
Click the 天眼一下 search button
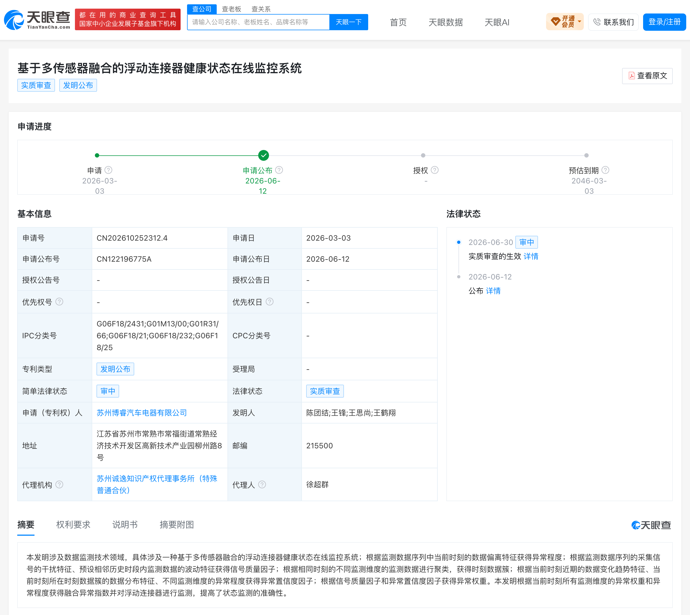click(349, 22)
